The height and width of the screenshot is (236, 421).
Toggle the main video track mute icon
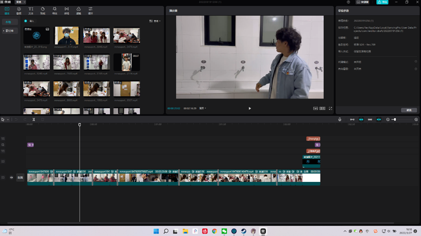(x=12, y=177)
